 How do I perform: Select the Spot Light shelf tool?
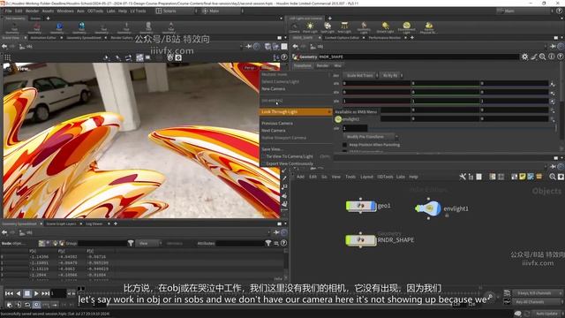328,27
